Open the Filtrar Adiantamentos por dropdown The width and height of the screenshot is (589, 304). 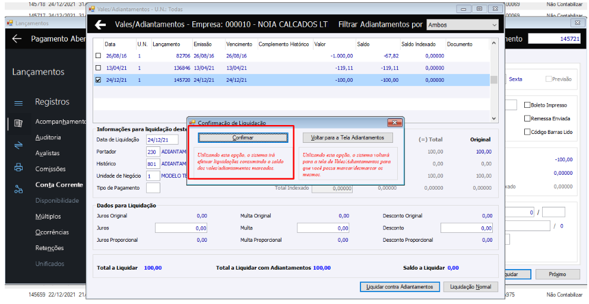click(x=463, y=25)
